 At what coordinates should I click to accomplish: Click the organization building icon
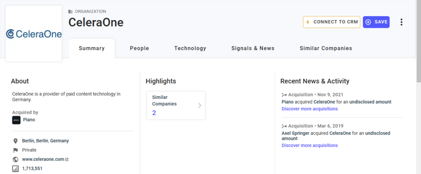coord(70,11)
